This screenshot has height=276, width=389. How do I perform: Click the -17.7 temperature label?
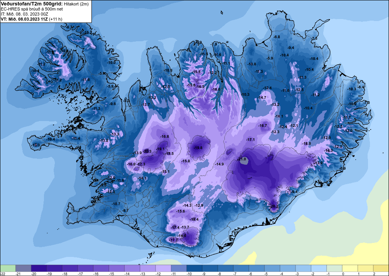pos(173,240)
